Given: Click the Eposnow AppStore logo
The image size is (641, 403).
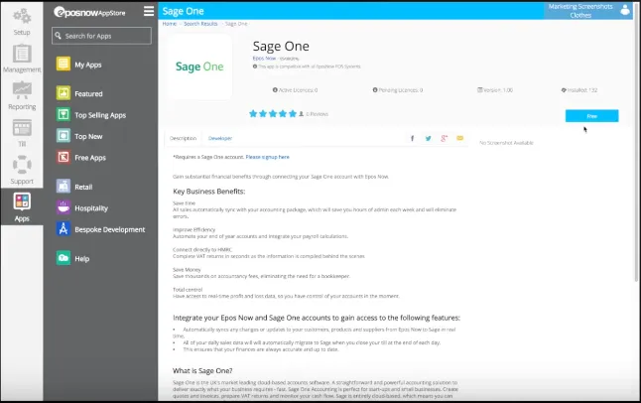Looking at the screenshot, I should pyautogui.click(x=89, y=12).
